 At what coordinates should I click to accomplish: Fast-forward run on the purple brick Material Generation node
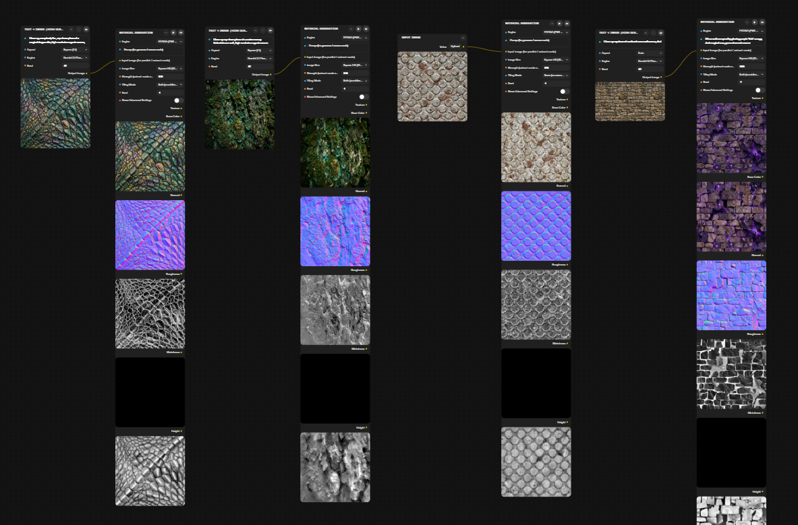[762, 22]
